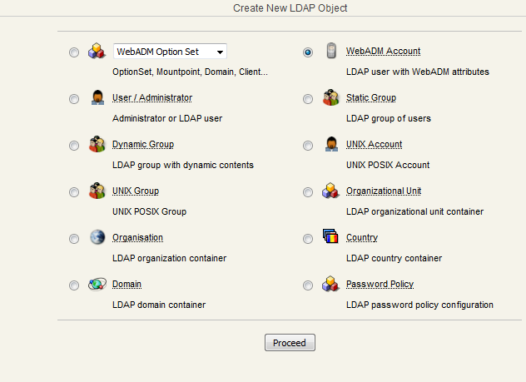Select the Country radio button
Viewport: 526px width, 382px height.
click(308, 239)
